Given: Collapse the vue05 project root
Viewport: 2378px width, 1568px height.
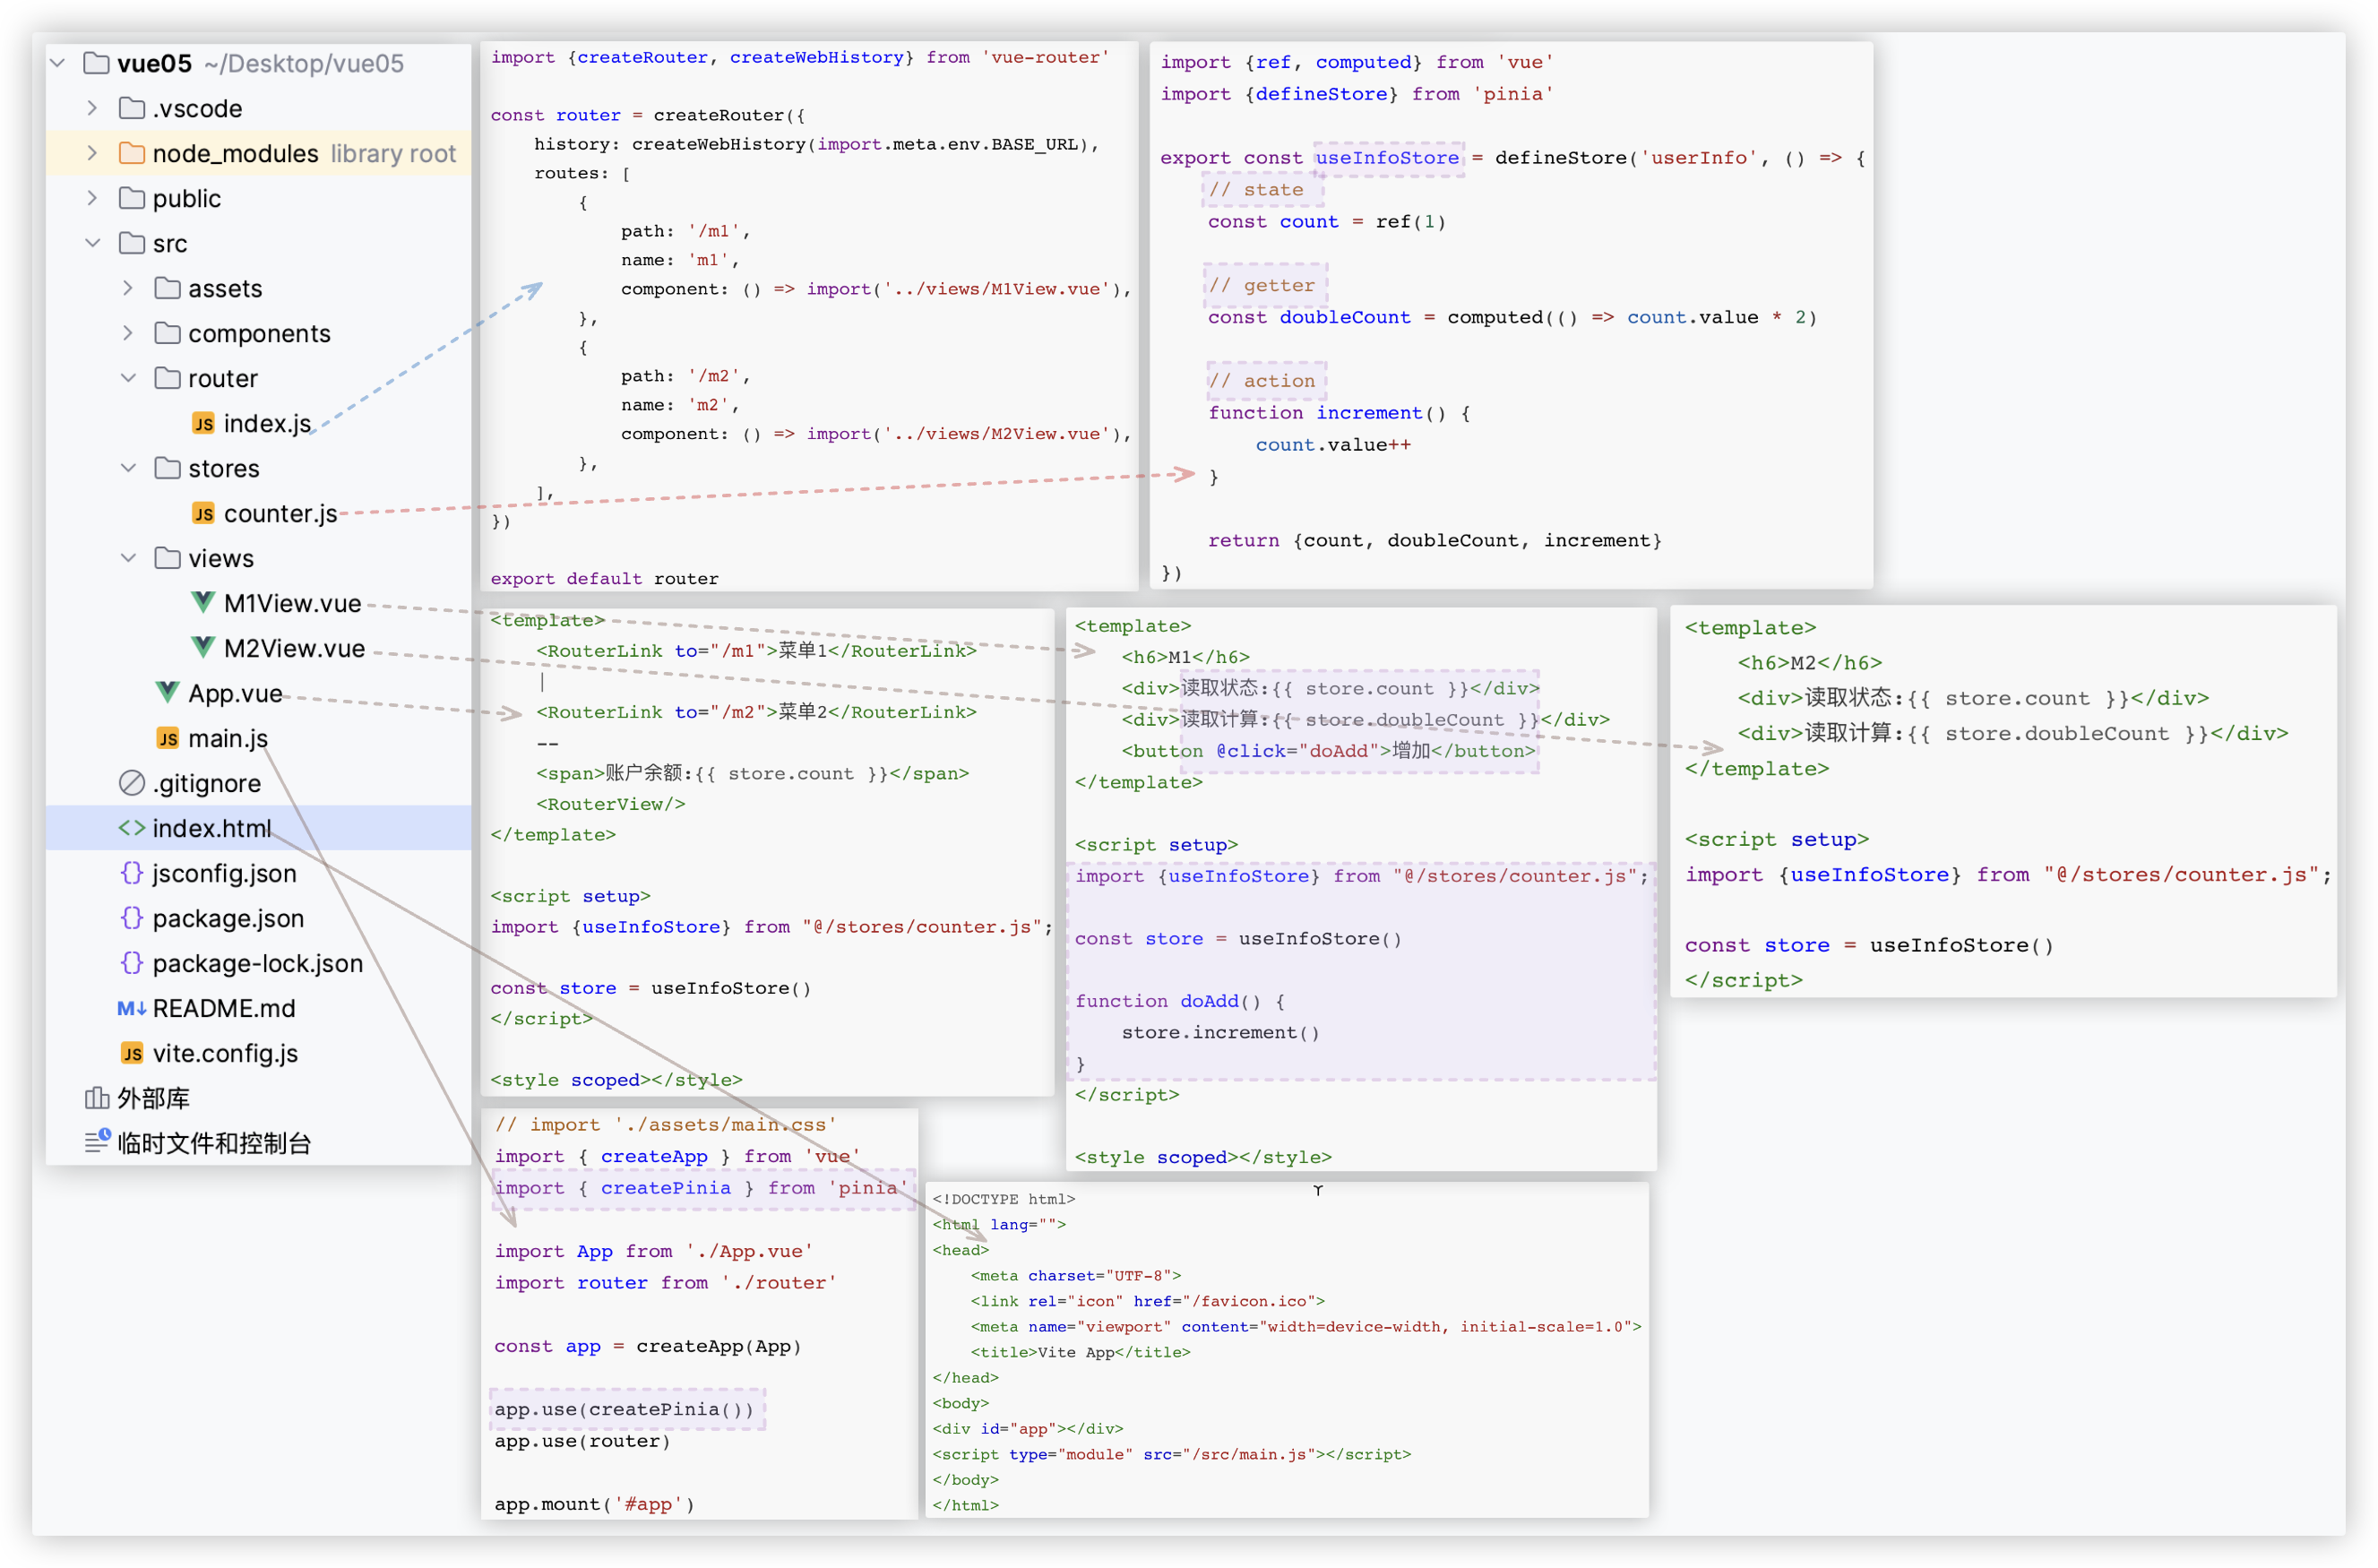Looking at the screenshot, I should tap(58, 63).
